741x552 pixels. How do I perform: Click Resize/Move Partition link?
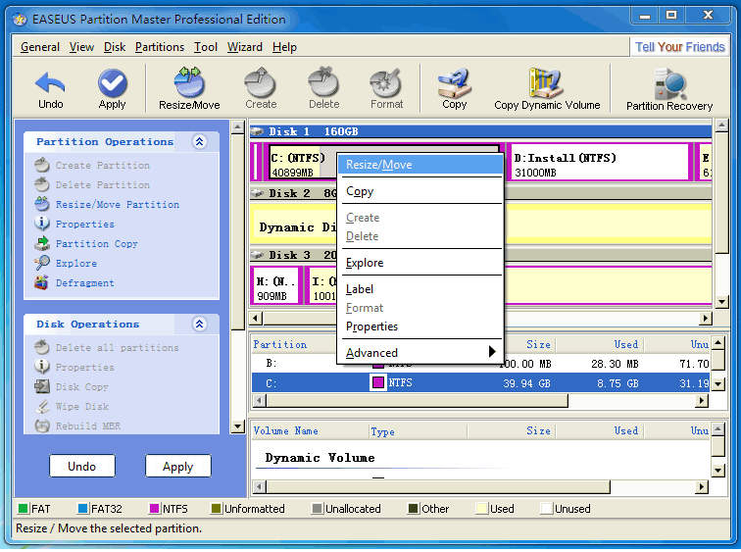pyautogui.click(x=118, y=204)
